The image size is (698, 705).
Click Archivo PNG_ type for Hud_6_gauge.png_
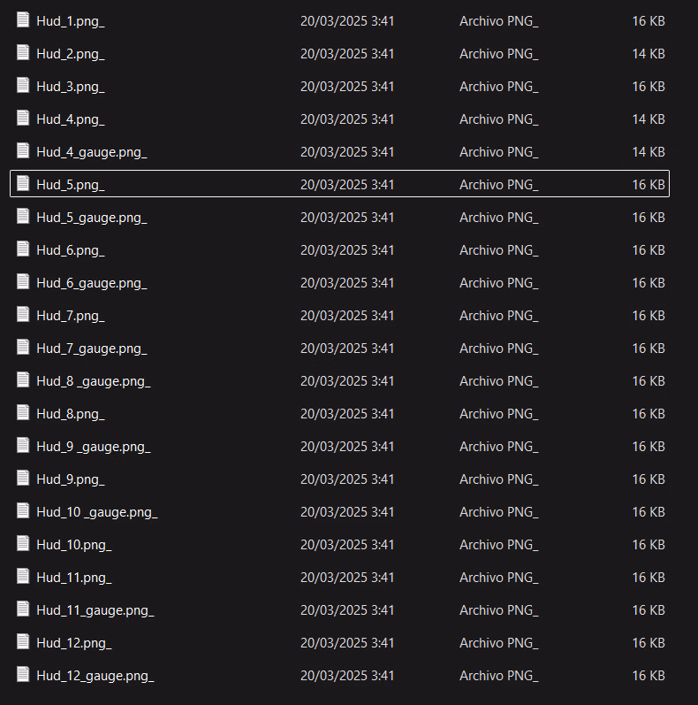(499, 283)
